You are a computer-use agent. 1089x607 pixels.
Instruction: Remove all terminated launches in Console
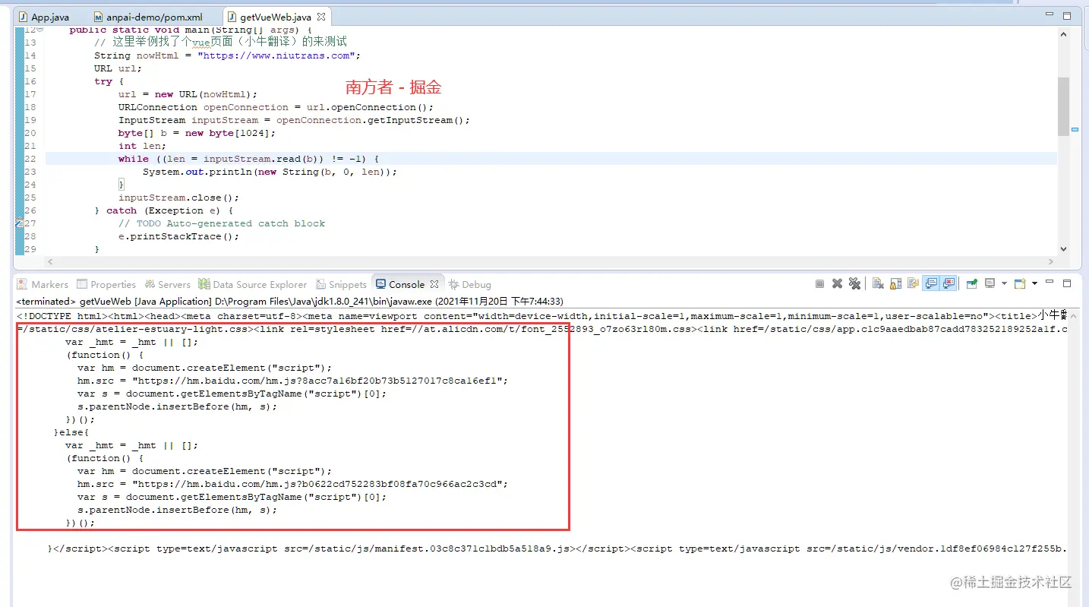coord(855,284)
